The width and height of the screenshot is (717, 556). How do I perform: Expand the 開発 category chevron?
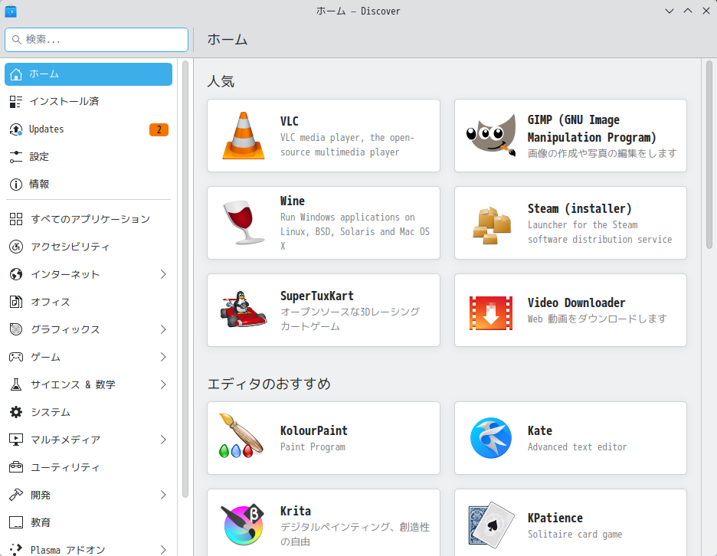(163, 495)
